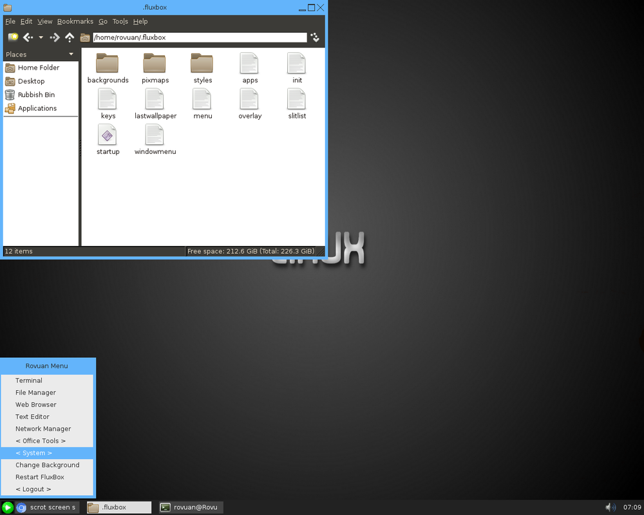This screenshot has height=515, width=644.
Task: Click the green start menu button in taskbar
Action: pyautogui.click(x=7, y=508)
